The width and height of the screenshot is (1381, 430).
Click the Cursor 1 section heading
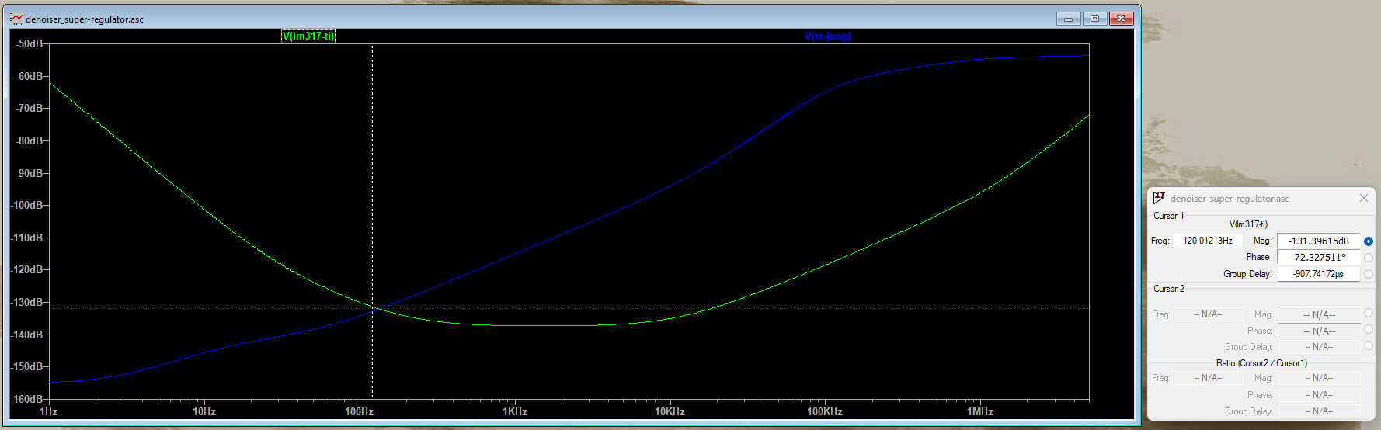click(1169, 216)
